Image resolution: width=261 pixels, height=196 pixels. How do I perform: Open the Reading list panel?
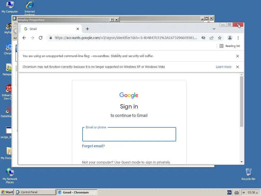pyautogui.click(x=230, y=46)
